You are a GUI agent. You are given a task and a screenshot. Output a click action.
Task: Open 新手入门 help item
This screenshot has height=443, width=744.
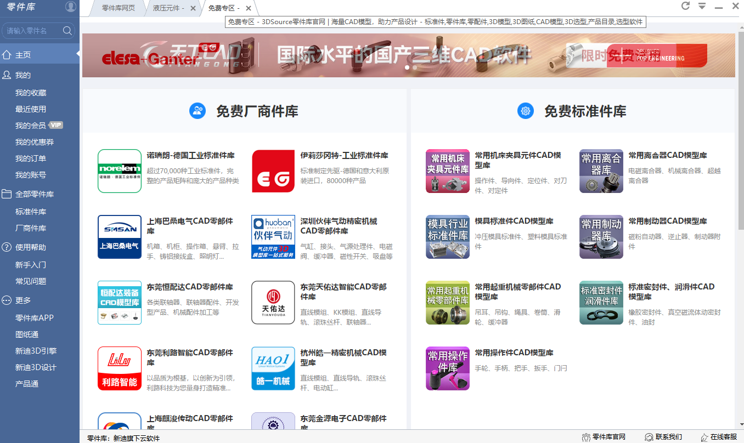point(31,265)
